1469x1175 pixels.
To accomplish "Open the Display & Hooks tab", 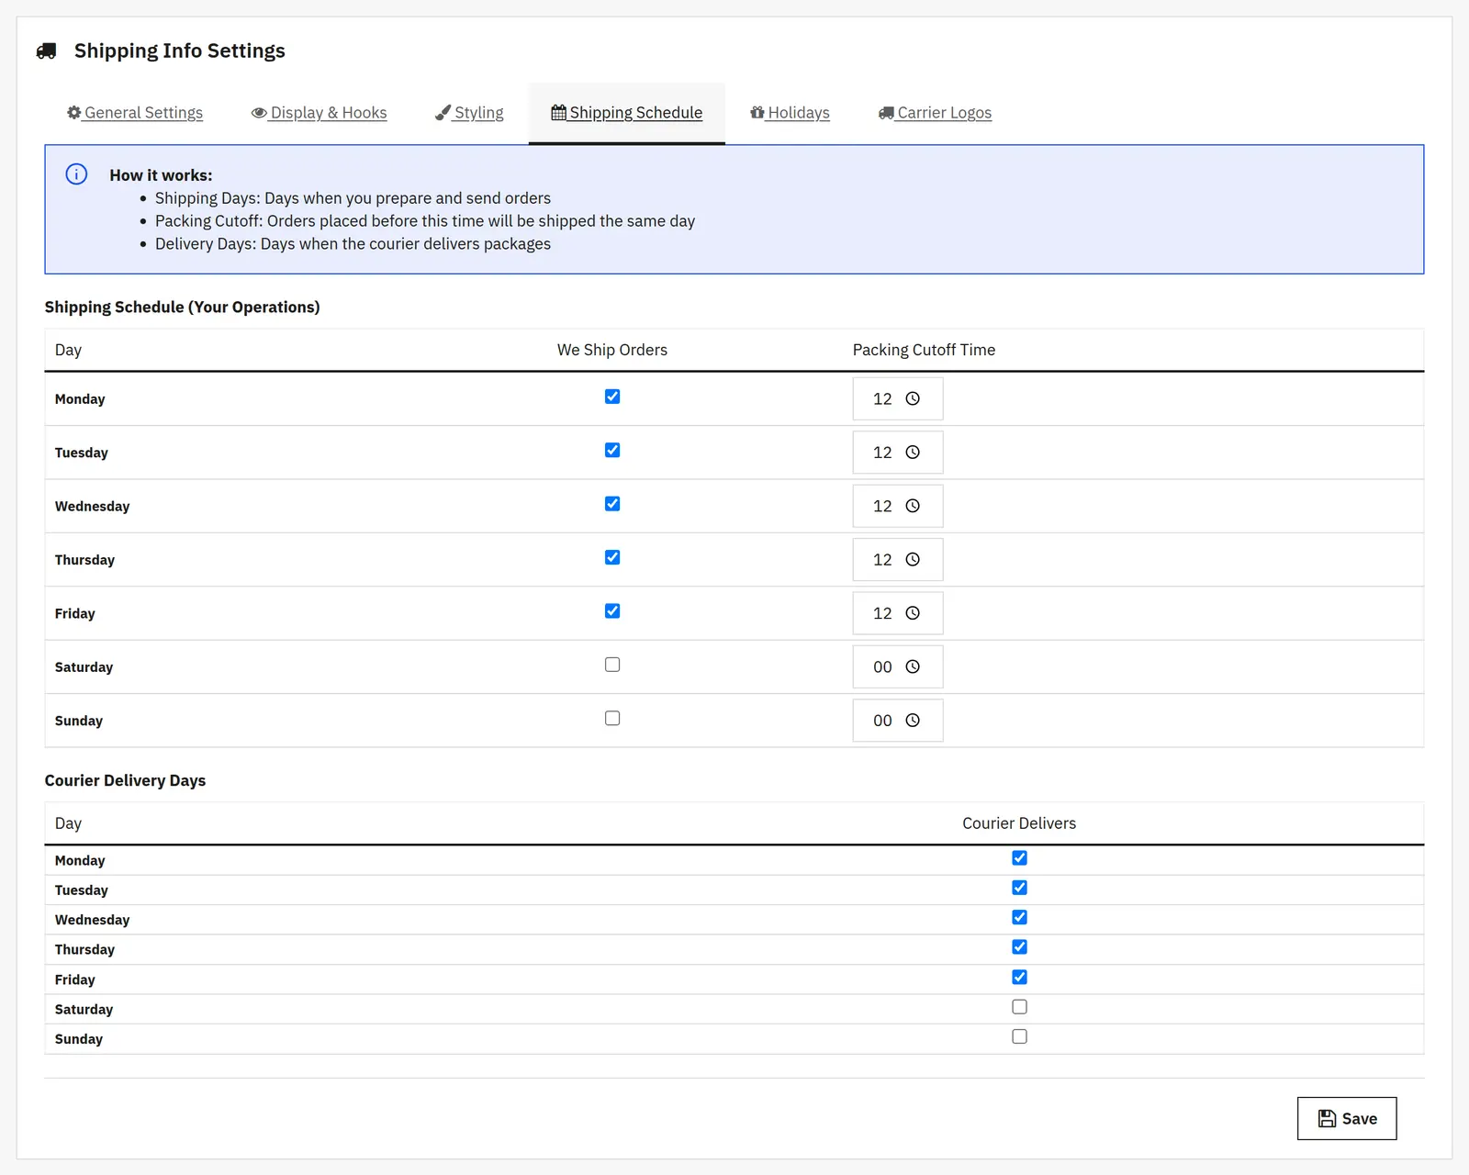I will pyautogui.click(x=320, y=113).
